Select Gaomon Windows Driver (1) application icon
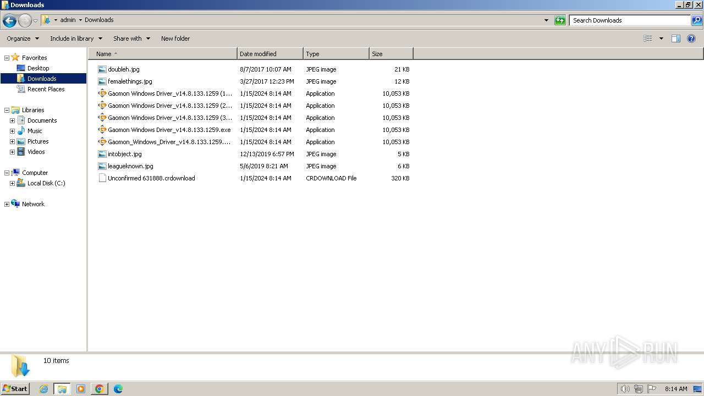This screenshot has height=396, width=704. 102,94
